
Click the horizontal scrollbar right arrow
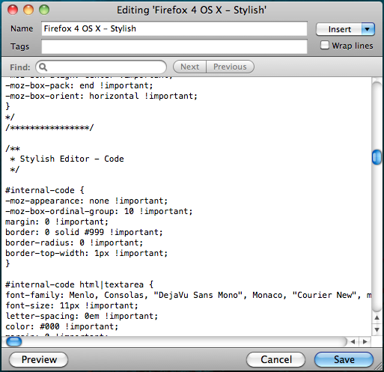365,341
